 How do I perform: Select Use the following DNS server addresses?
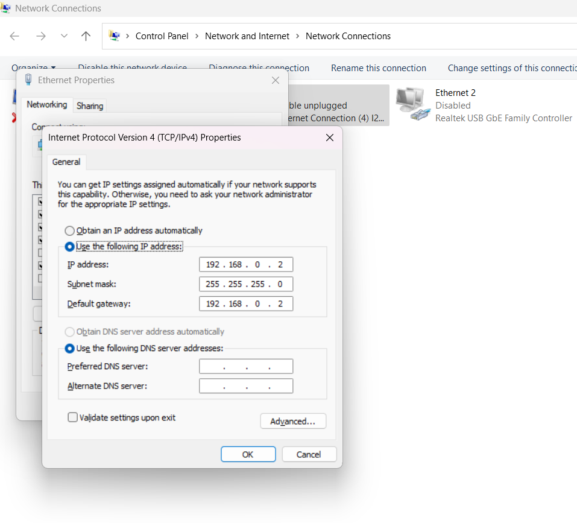70,348
